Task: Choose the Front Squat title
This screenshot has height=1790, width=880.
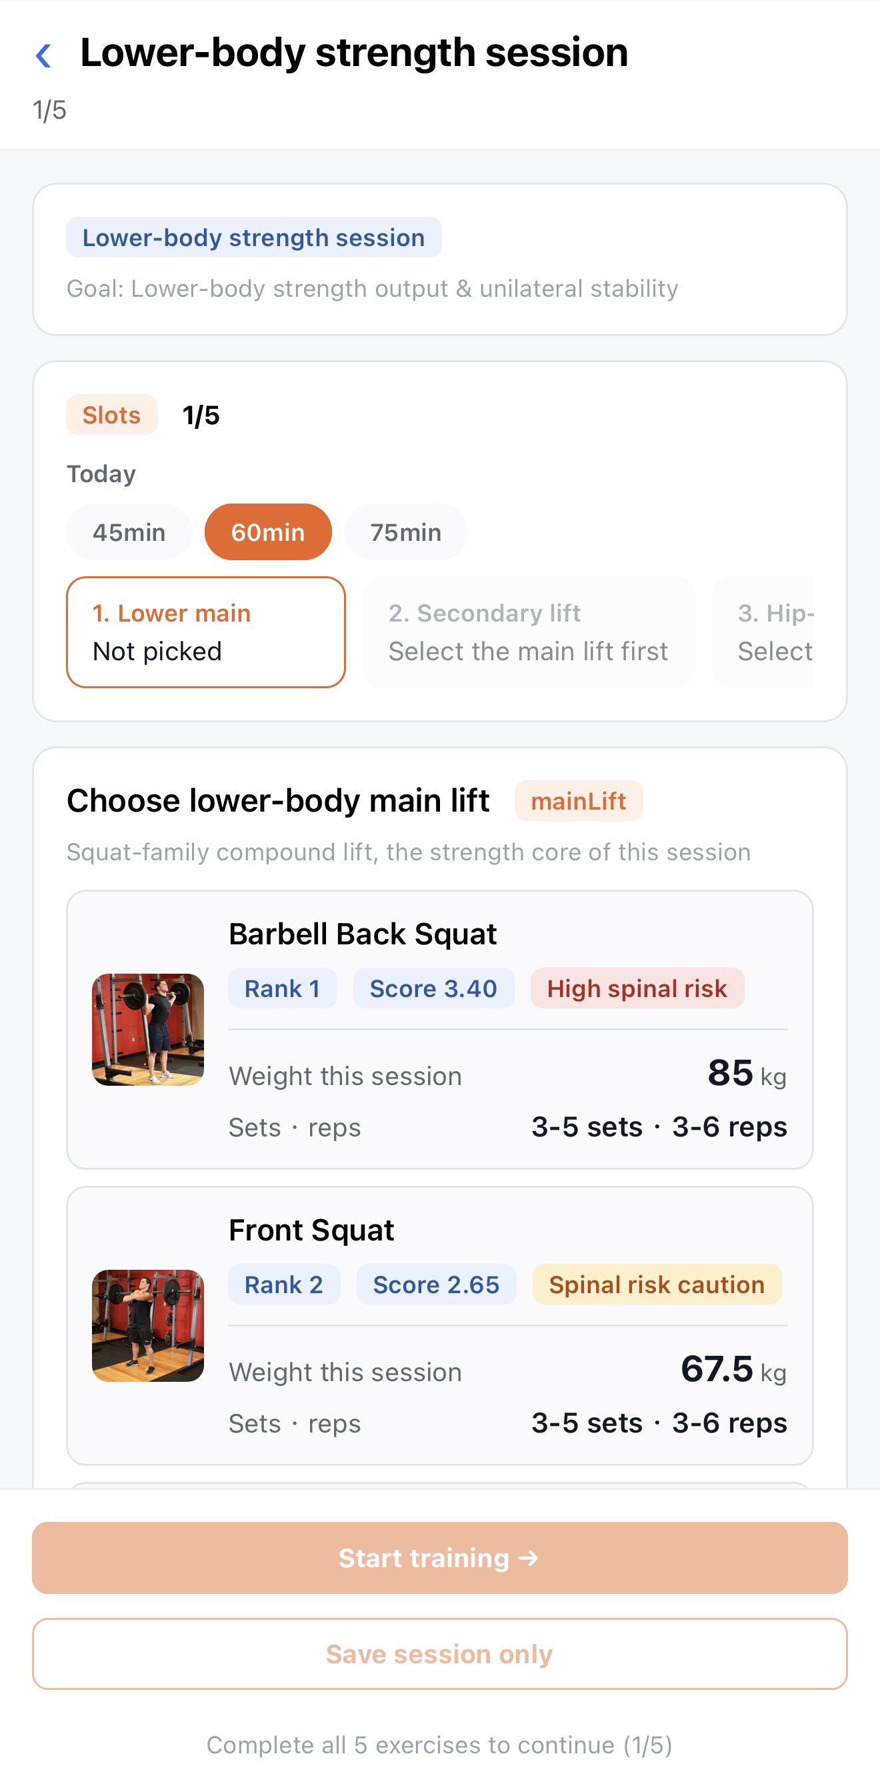Action: 311,1230
